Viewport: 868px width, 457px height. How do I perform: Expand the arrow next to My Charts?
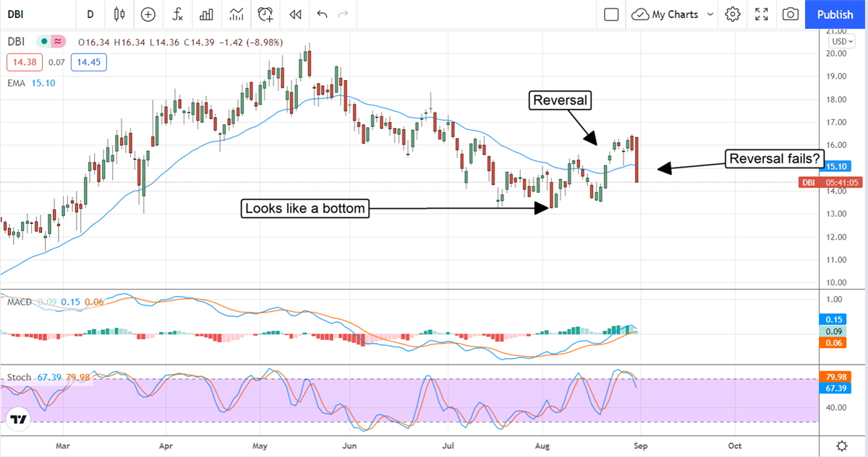[710, 14]
